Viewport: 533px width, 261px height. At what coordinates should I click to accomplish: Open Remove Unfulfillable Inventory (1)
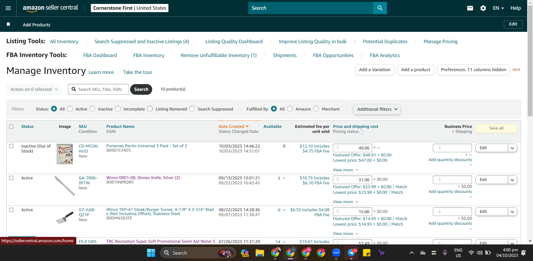pos(219,55)
